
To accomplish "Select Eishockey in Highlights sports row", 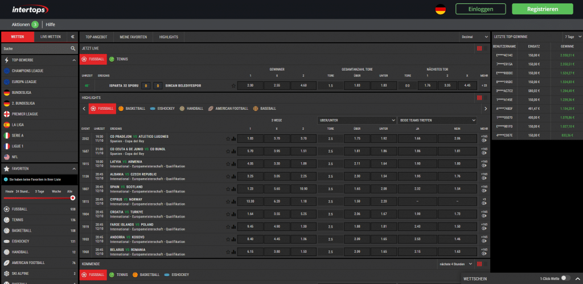I will click(162, 109).
